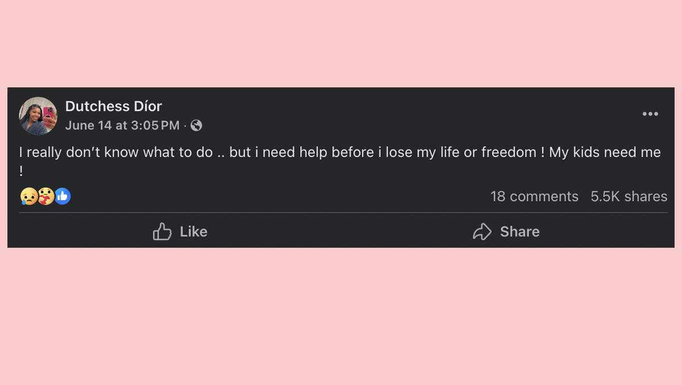The image size is (682, 385).
Task: Click the blue thumbs-up reaction icon
Action: [63, 196]
